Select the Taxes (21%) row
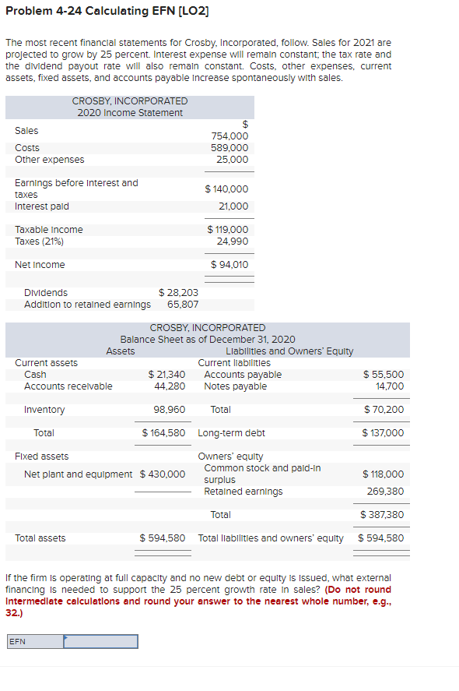 (37, 241)
